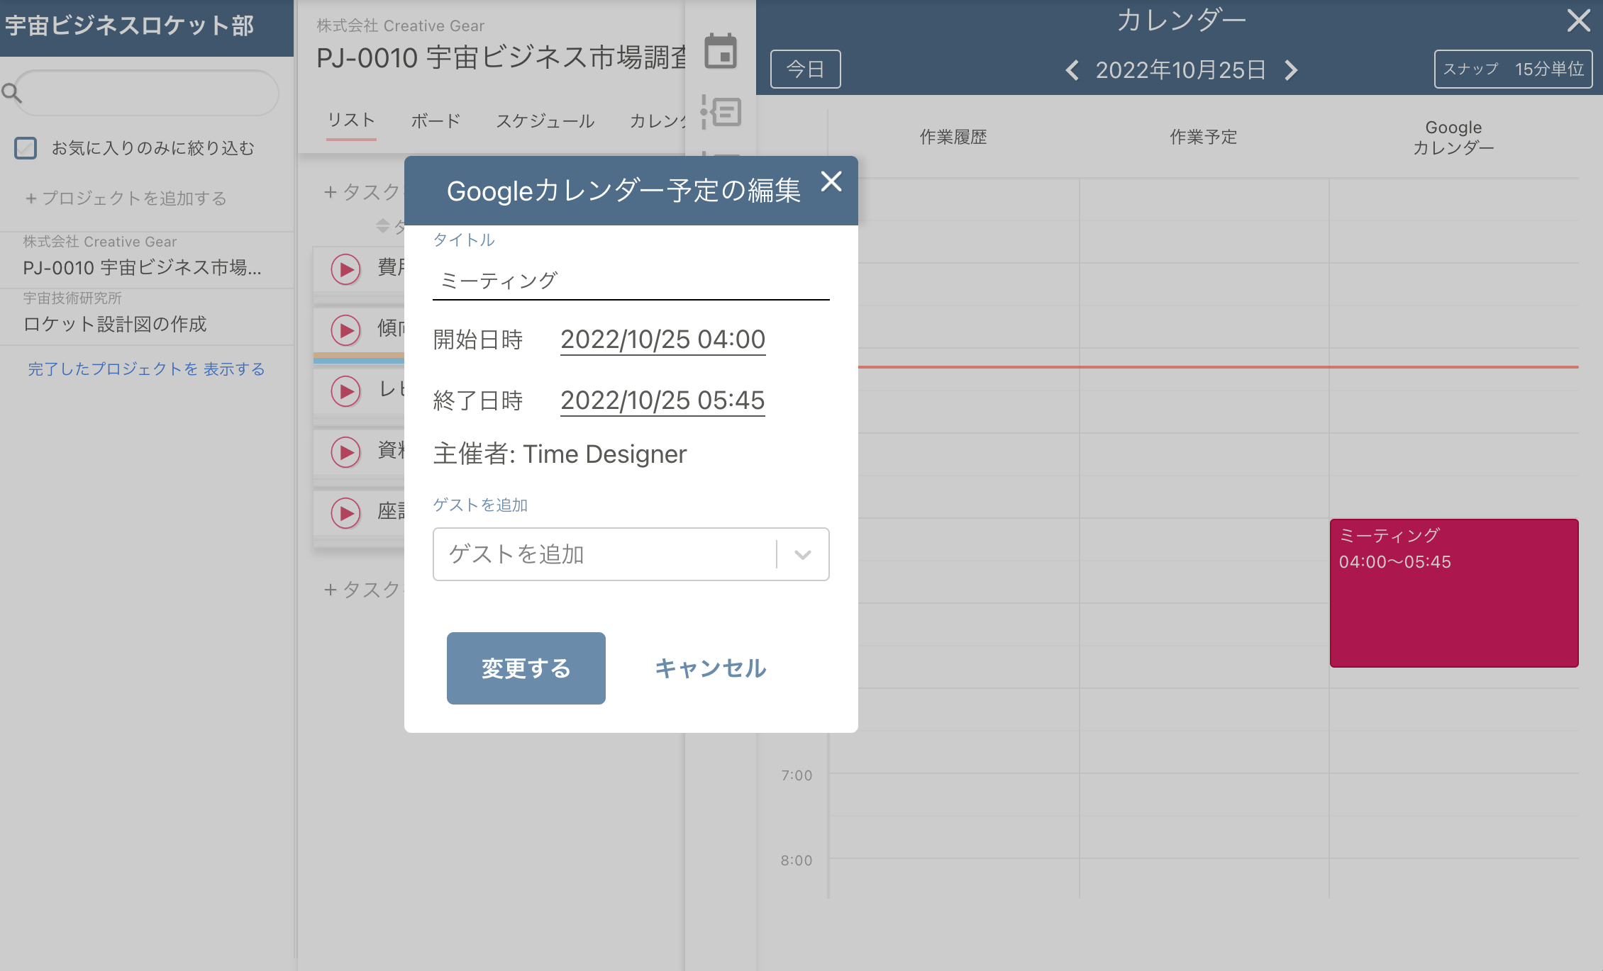Close the calendar panel with its X
This screenshot has width=1603, height=971.
pos(1578,21)
